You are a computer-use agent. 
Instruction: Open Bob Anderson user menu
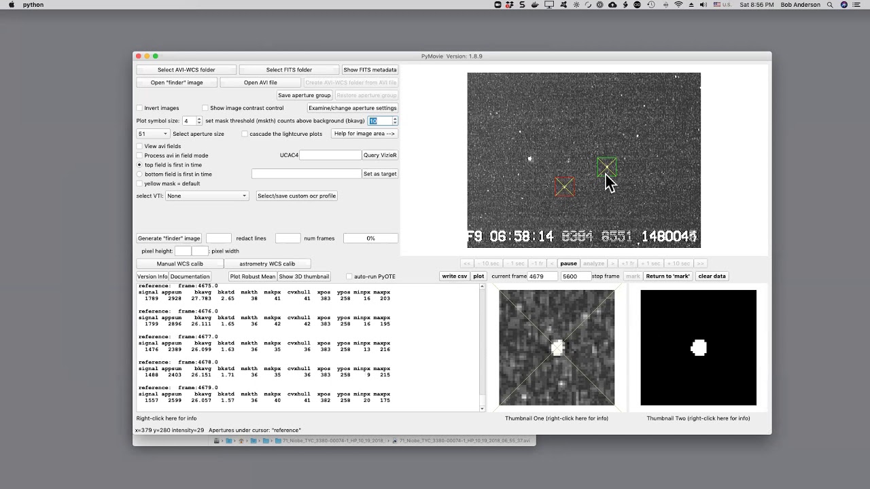pos(801,5)
